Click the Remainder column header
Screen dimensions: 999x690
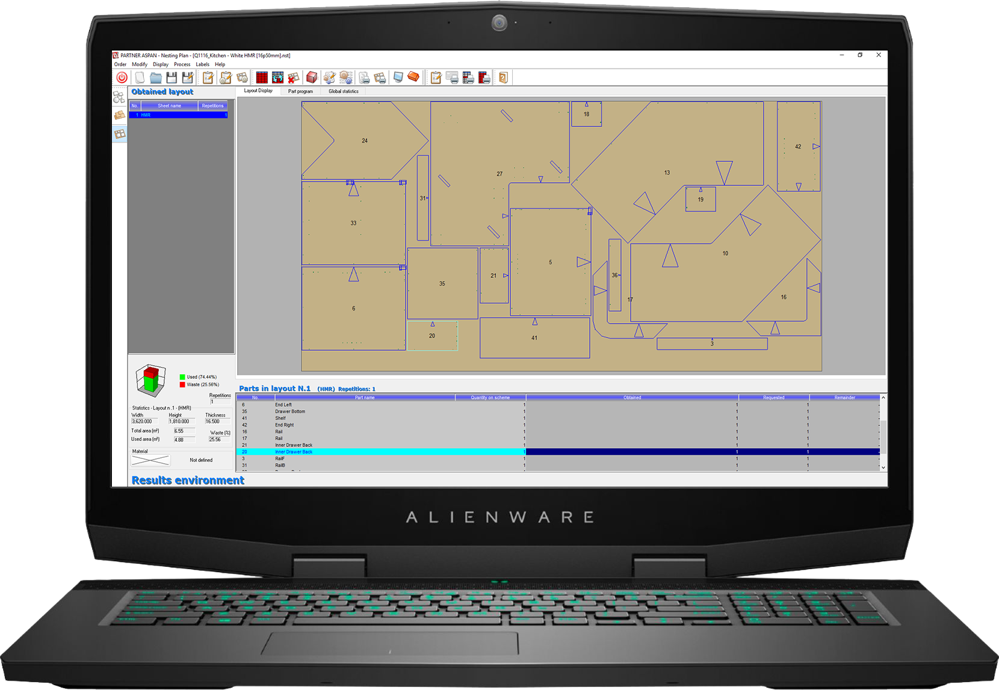(x=844, y=398)
